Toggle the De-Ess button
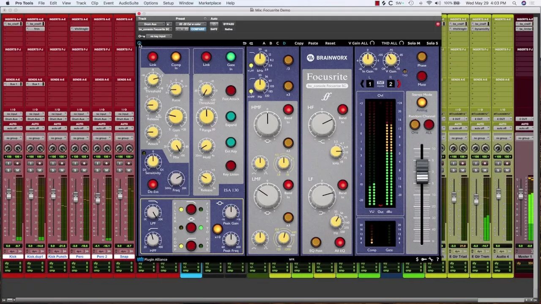The image size is (541, 304). coord(153,184)
